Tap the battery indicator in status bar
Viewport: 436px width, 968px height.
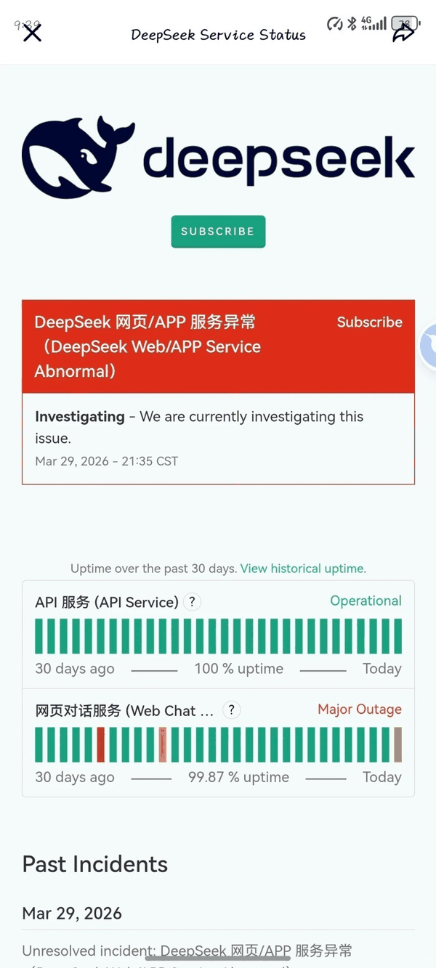(x=404, y=23)
